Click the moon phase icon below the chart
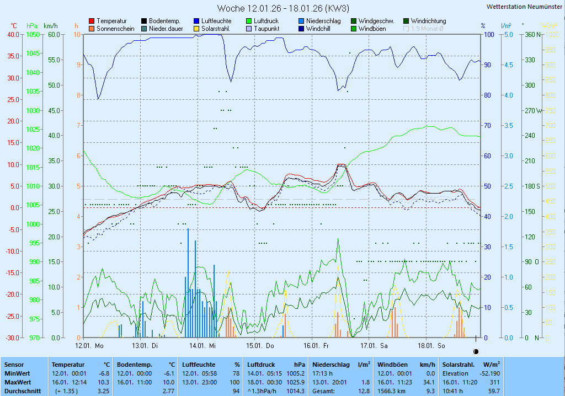 (x=476, y=351)
